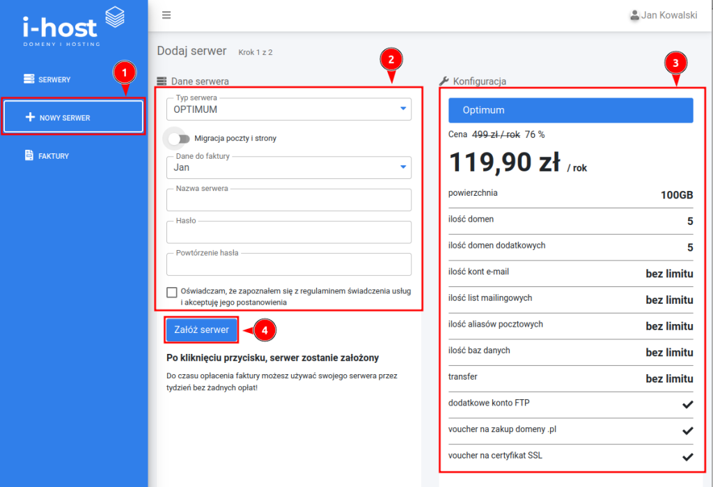The width and height of the screenshot is (713, 487).
Task: Open the hamburger menu icon
Action: tap(166, 15)
